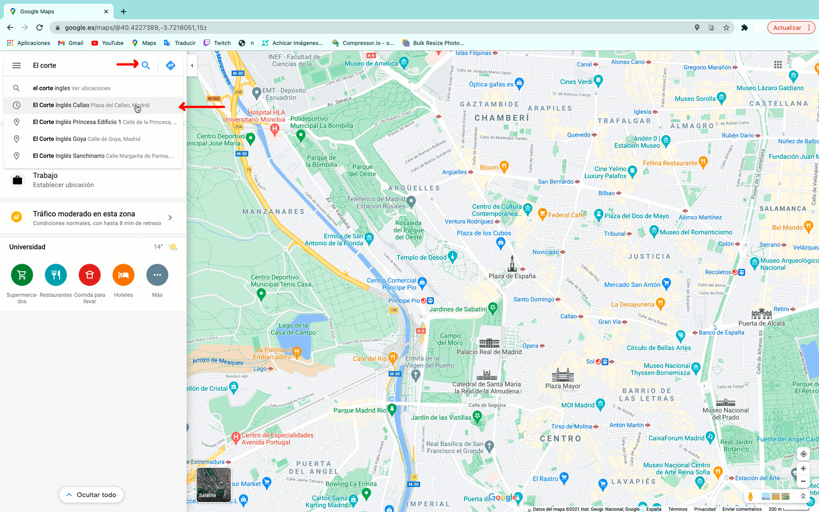Open the Google apps grid on map
The image size is (819, 512).
(x=778, y=64)
